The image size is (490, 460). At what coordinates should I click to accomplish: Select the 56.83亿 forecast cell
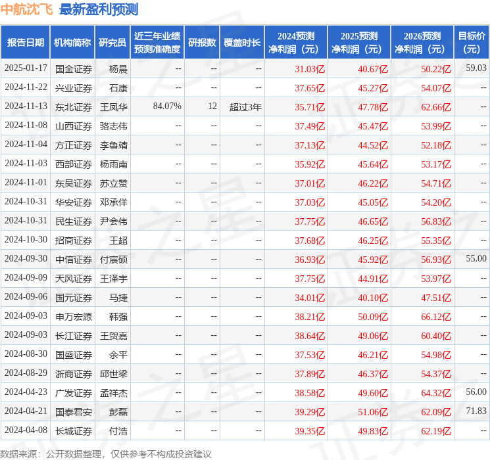point(422,221)
